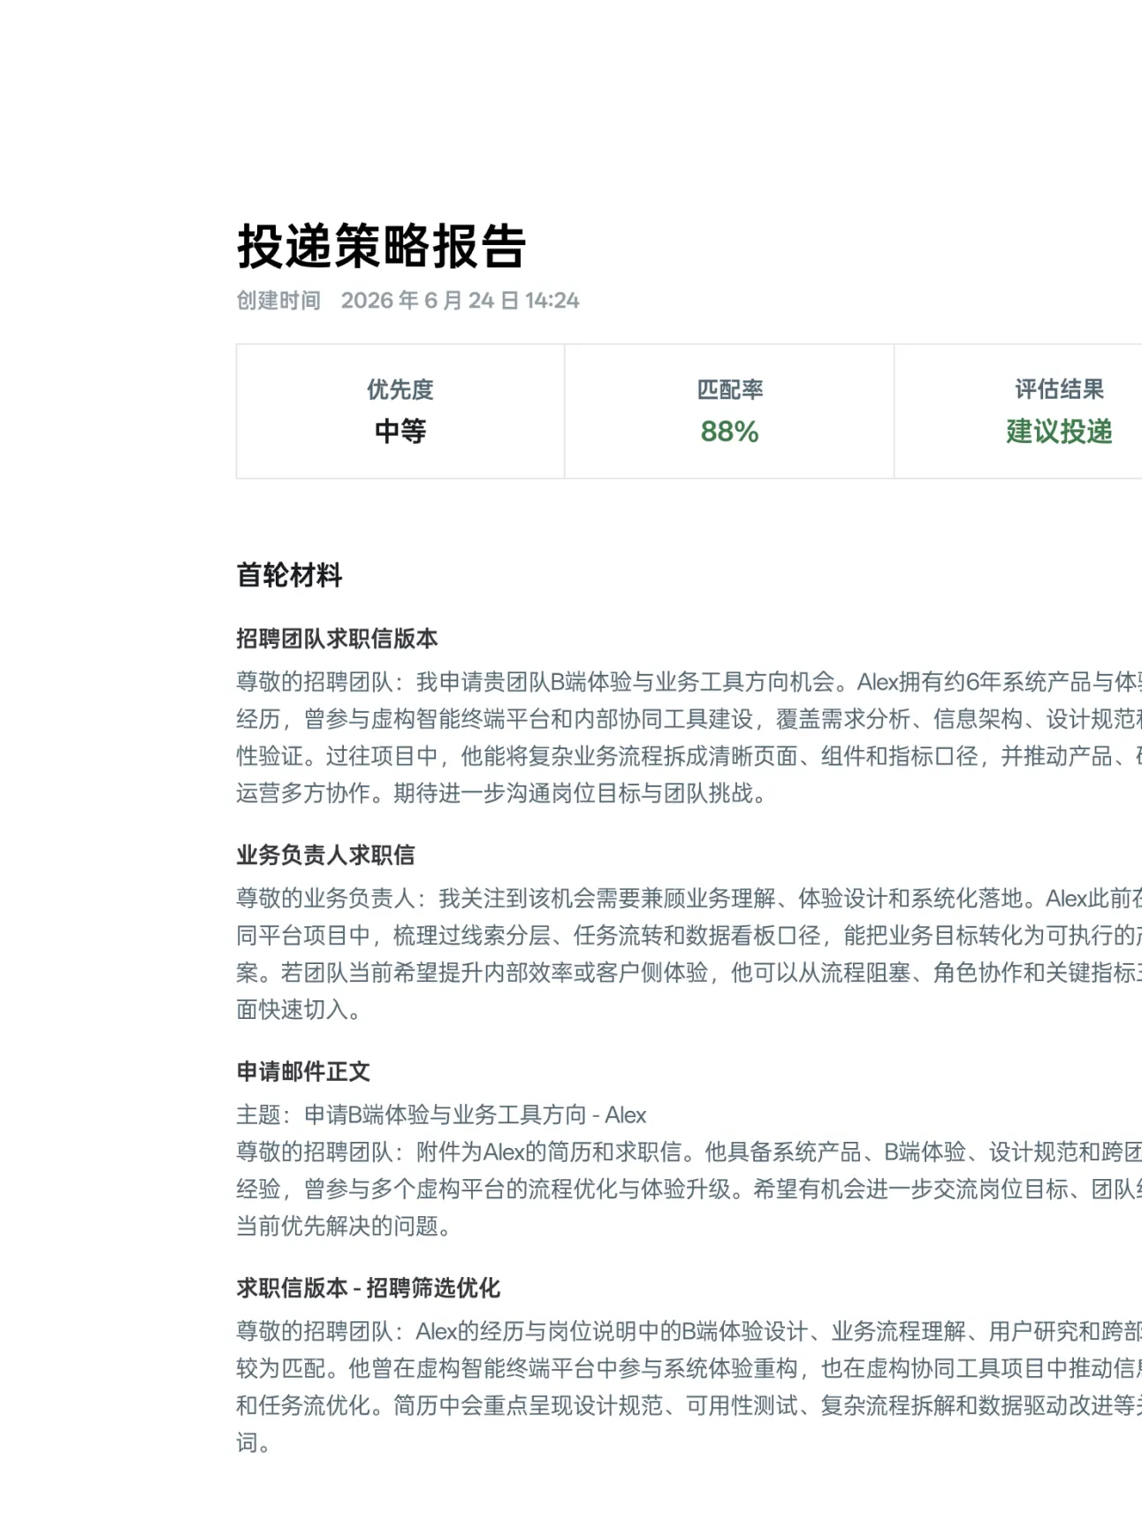Screen dimensions: 1142x1531
Task: Select the 匹配率 label
Action: tap(729, 389)
